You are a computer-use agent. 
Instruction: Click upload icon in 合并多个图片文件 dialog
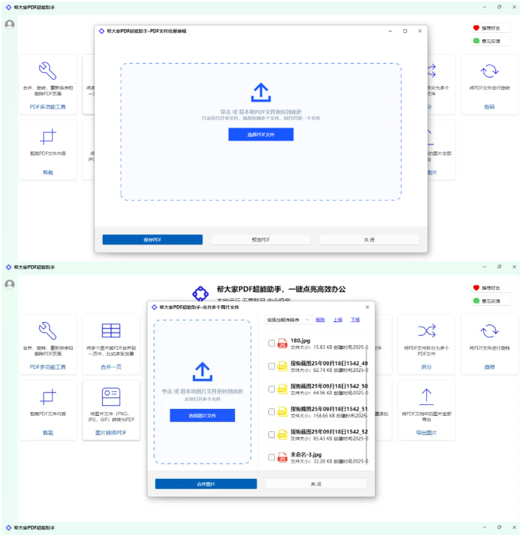click(202, 372)
